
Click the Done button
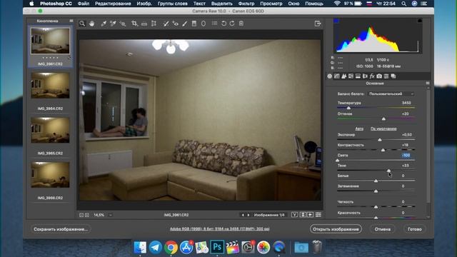[415, 229]
